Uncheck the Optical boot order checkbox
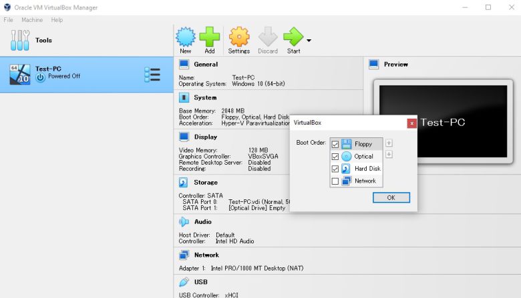This screenshot has width=521, height=298. coord(335,157)
